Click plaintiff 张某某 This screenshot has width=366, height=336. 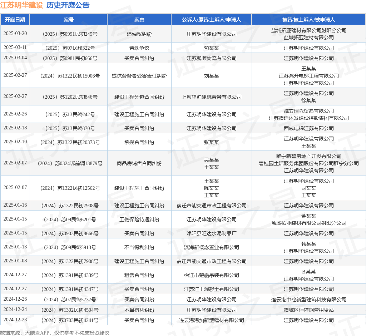212,142
